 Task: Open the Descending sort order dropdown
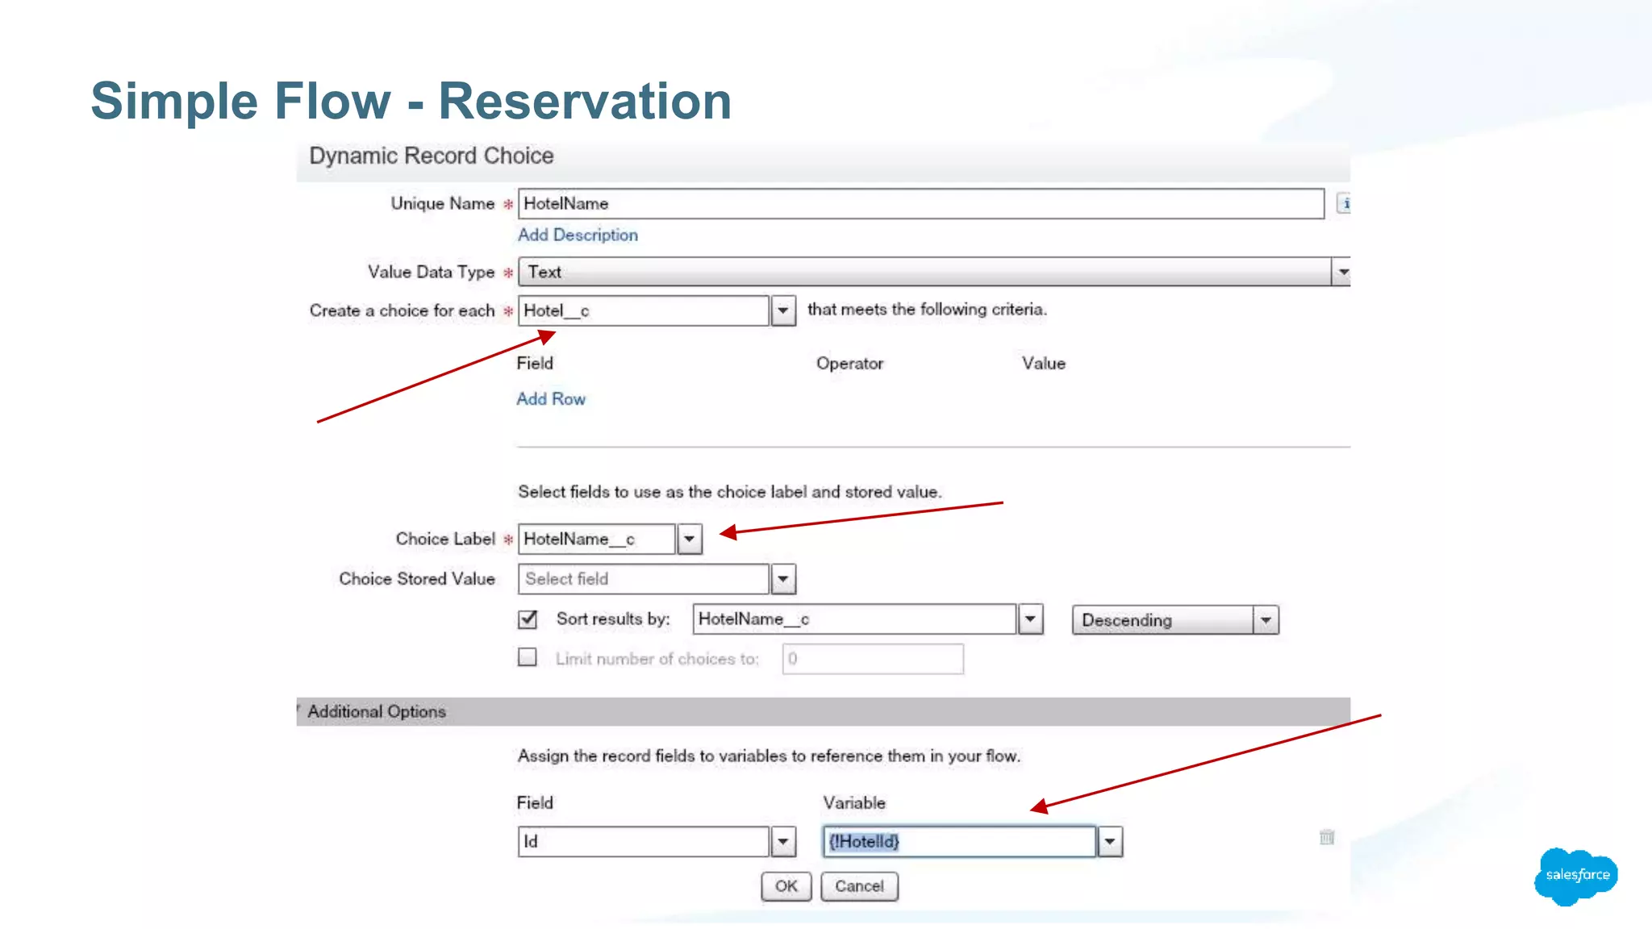1175,620
